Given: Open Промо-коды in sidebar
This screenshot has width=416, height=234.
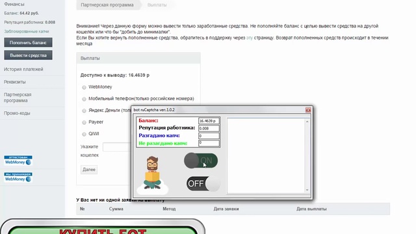Looking at the screenshot, I should (x=17, y=113).
